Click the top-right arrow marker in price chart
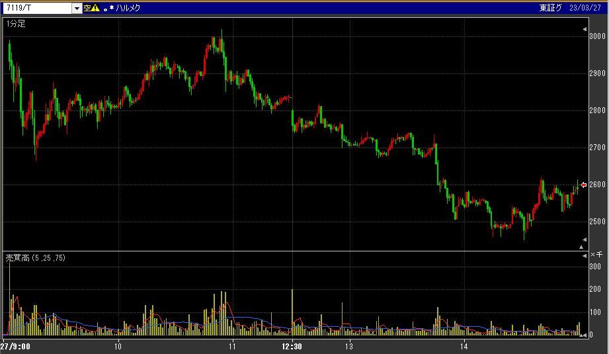 point(584,30)
